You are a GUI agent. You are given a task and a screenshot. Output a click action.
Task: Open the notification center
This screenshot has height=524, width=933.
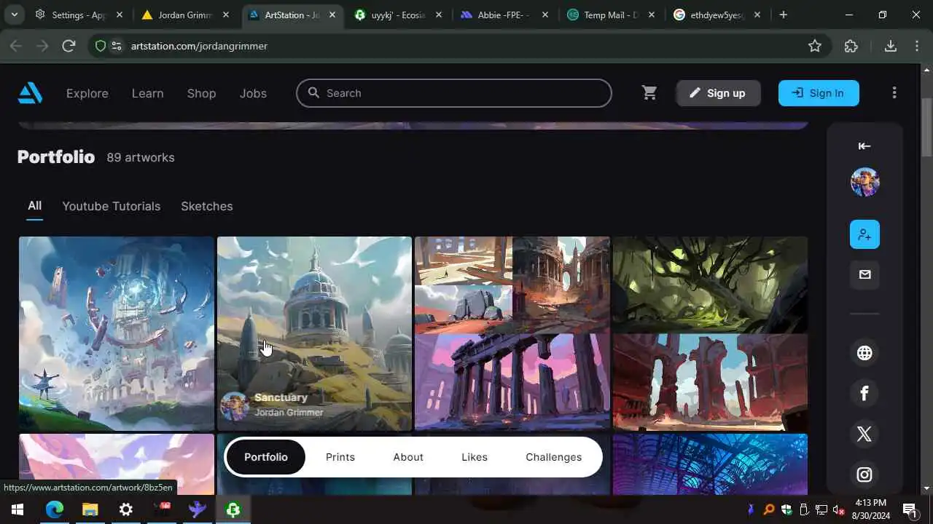[910, 509]
